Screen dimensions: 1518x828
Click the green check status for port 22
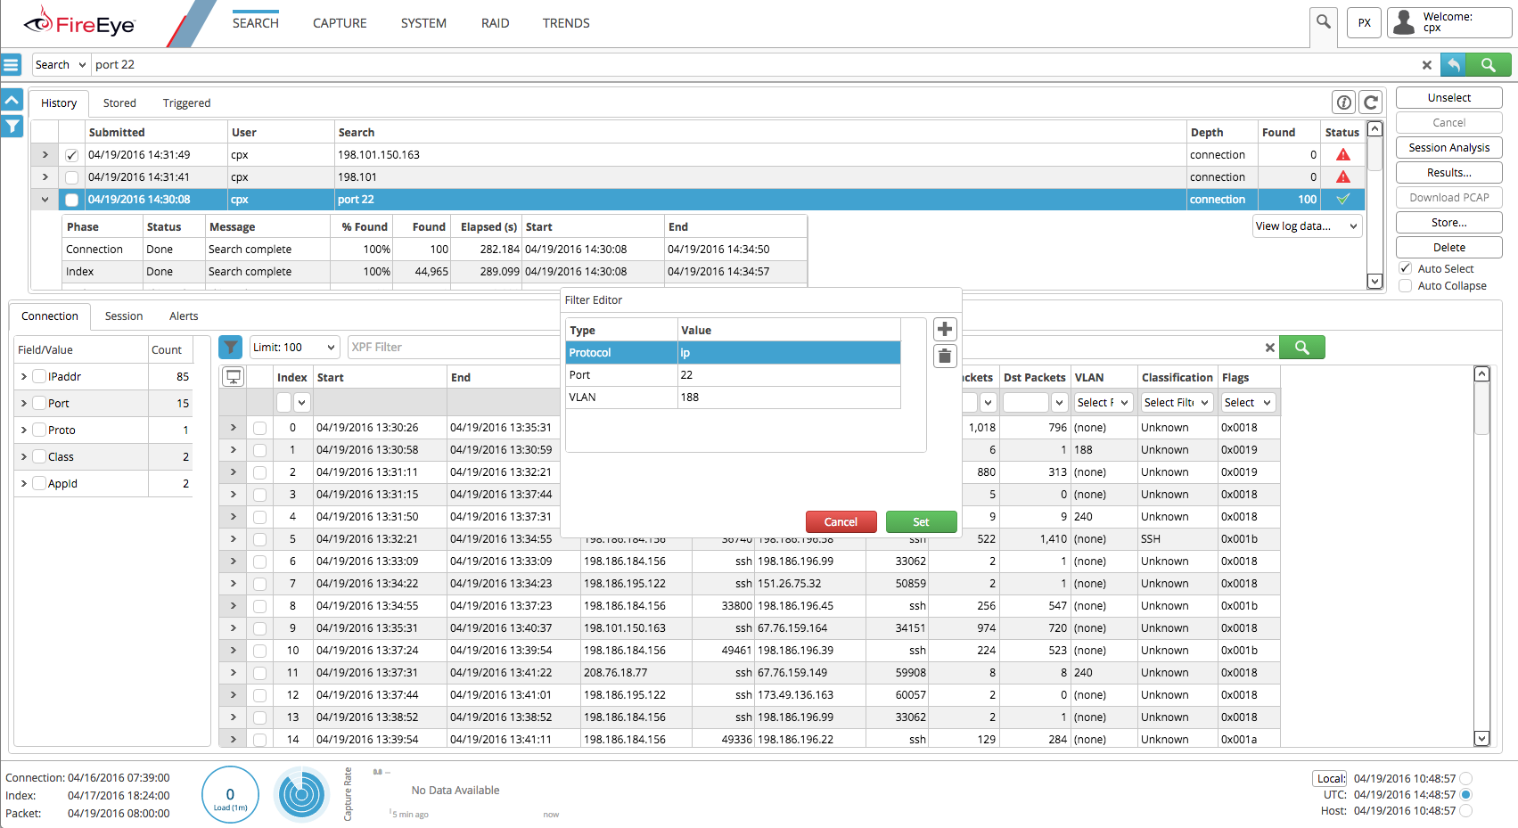click(x=1343, y=200)
